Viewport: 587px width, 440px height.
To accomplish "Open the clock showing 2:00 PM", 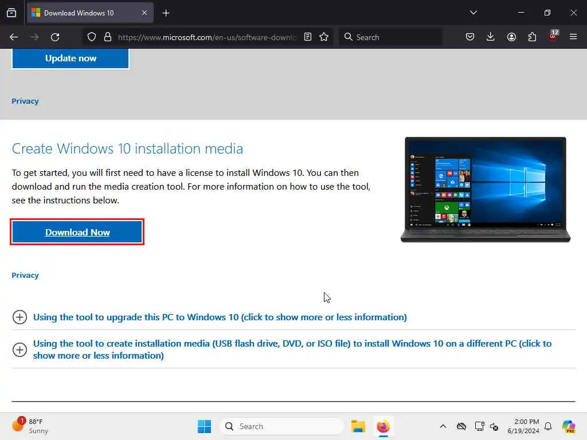I will click(523, 426).
